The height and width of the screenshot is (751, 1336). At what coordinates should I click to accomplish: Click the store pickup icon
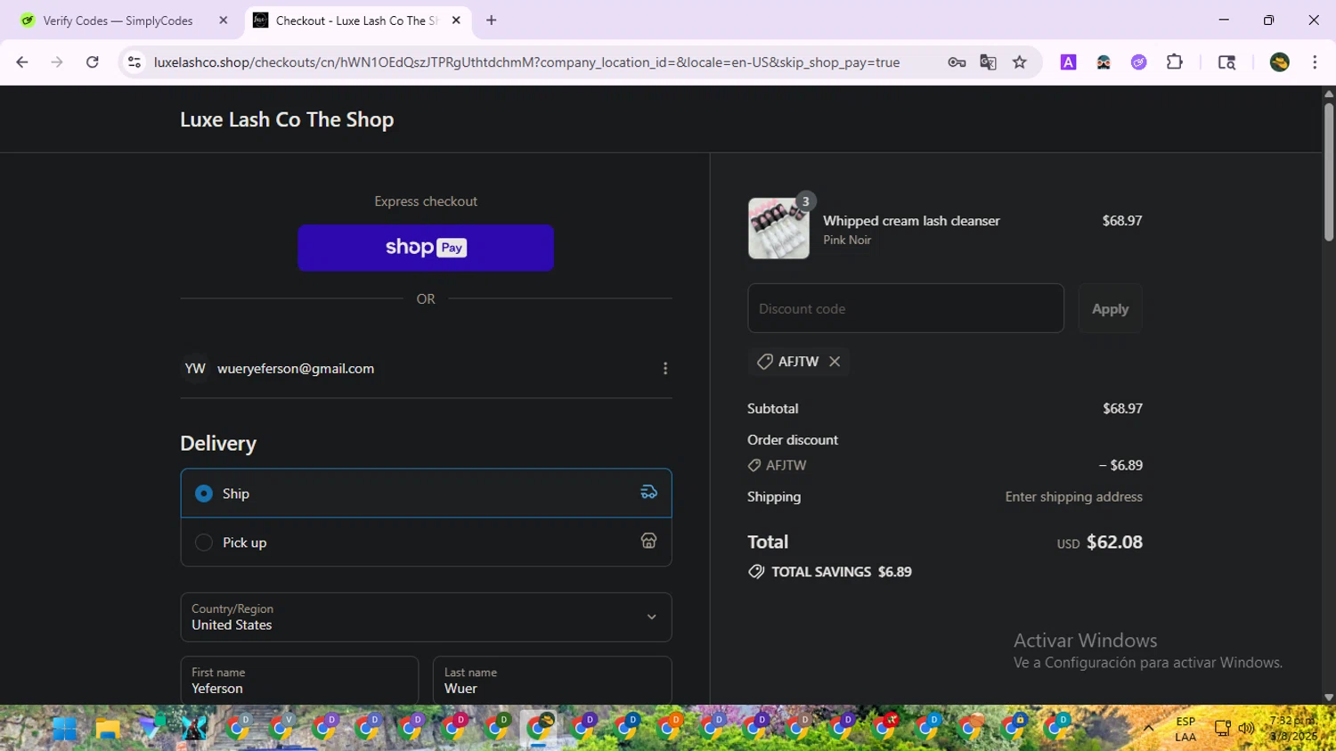pos(648,541)
